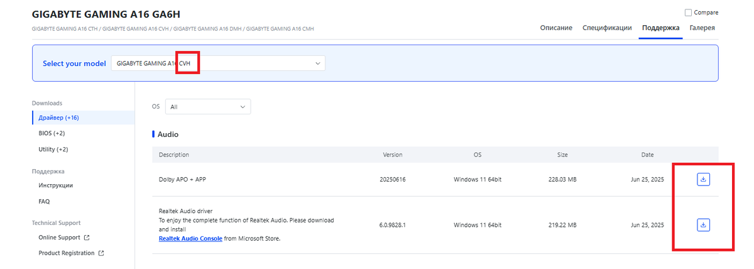Open the Select your model dropdown
754x269 pixels.
(x=218, y=63)
